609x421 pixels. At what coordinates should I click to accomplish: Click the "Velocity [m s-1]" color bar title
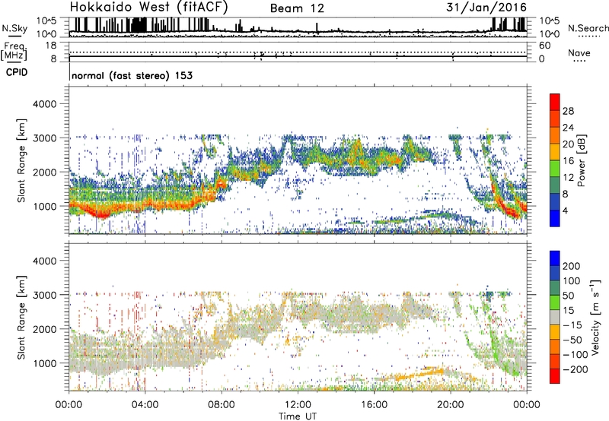point(595,317)
